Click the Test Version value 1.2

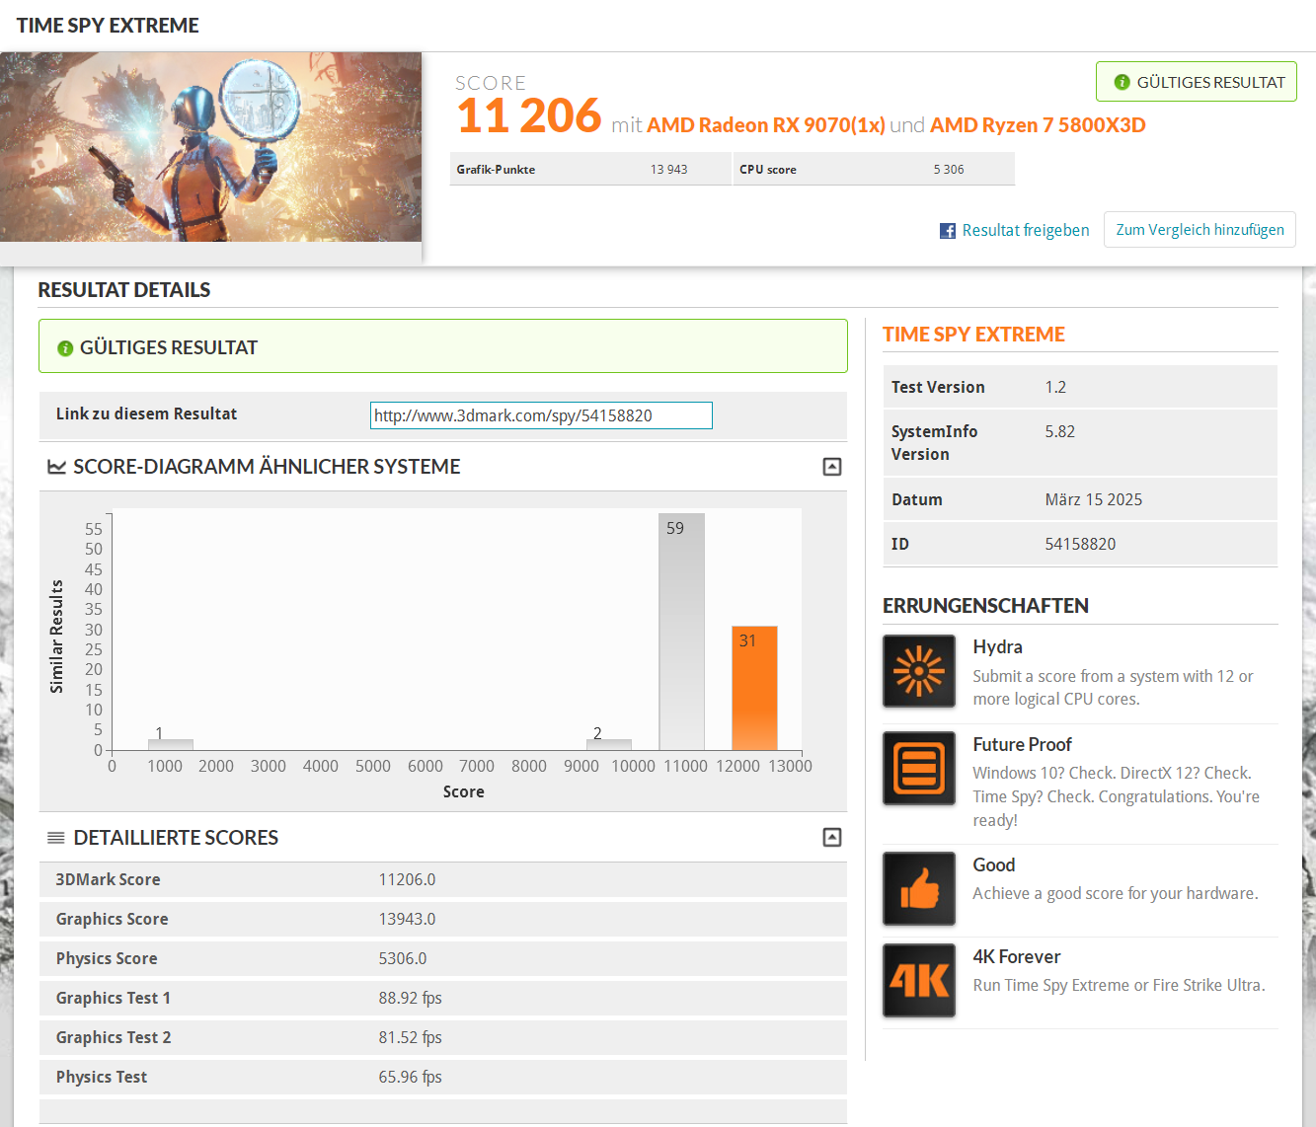pyautogui.click(x=1055, y=387)
